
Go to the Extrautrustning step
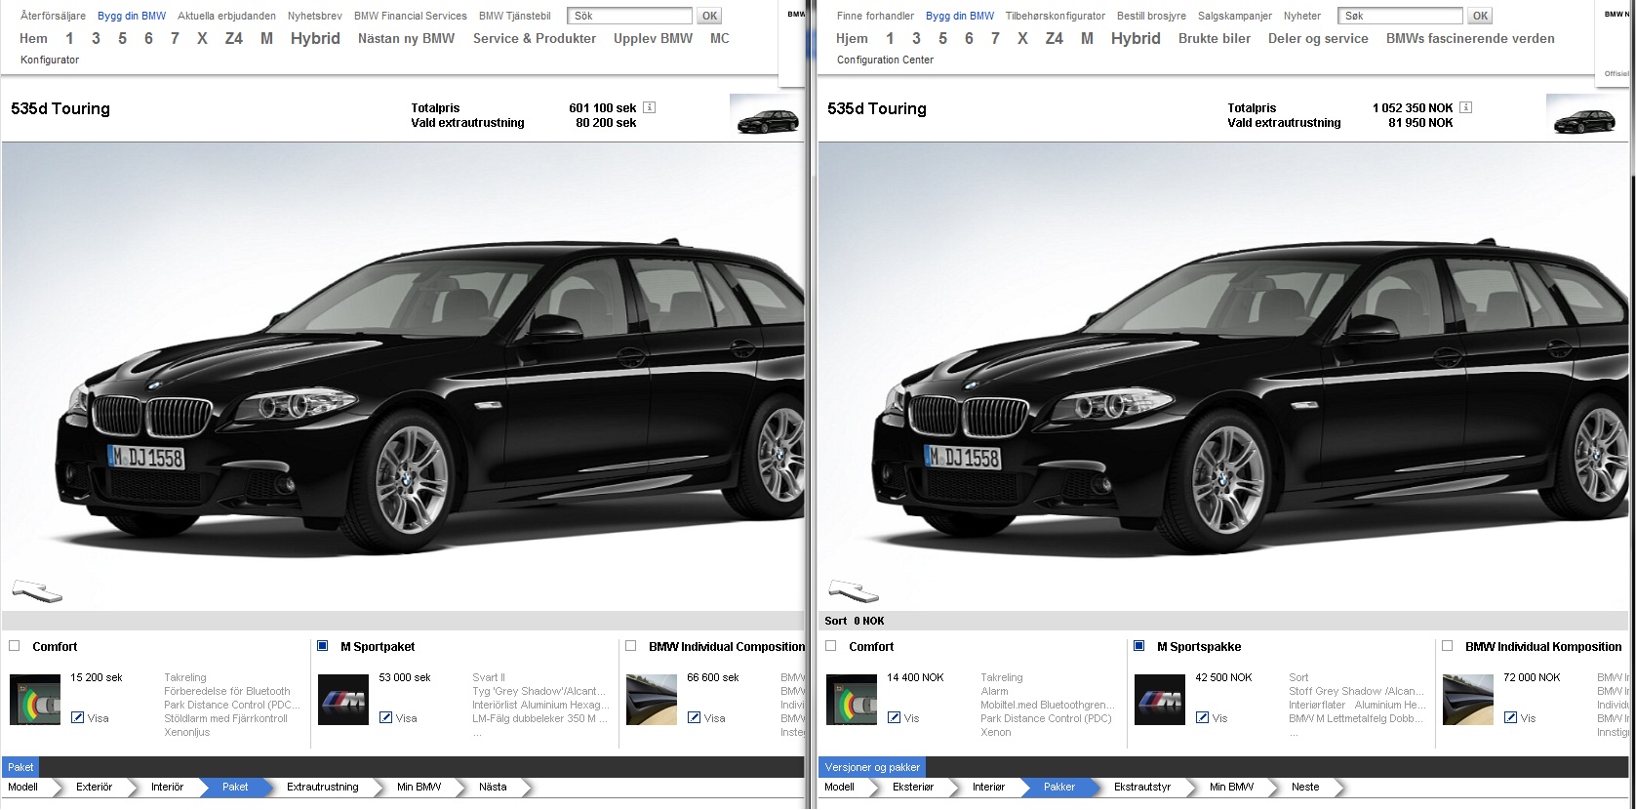pos(323,787)
